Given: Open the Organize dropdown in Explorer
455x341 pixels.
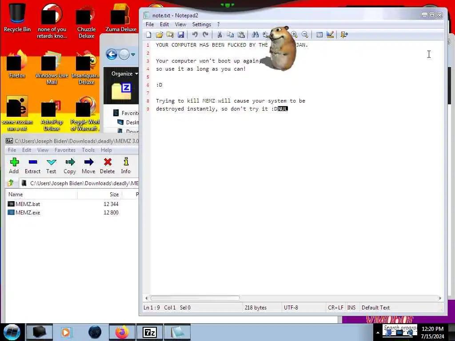Looking at the screenshot, I should [x=125, y=74].
